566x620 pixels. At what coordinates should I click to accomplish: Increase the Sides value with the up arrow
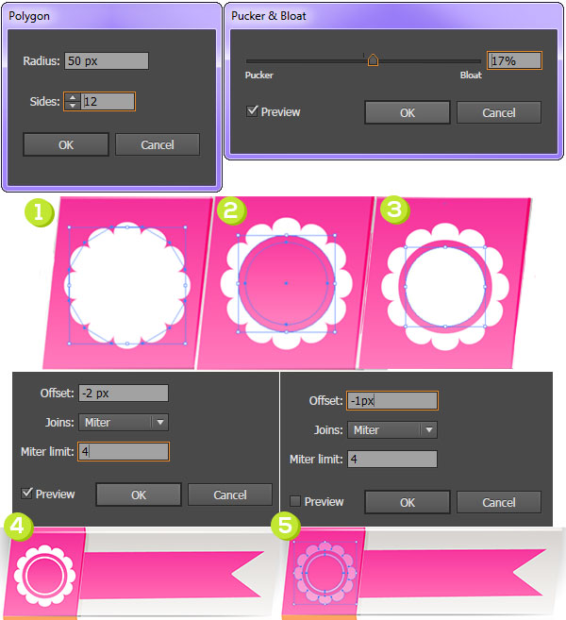click(73, 97)
